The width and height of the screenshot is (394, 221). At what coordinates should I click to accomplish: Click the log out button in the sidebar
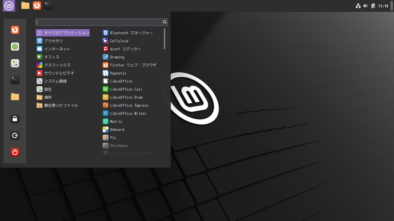(x=15, y=136)
